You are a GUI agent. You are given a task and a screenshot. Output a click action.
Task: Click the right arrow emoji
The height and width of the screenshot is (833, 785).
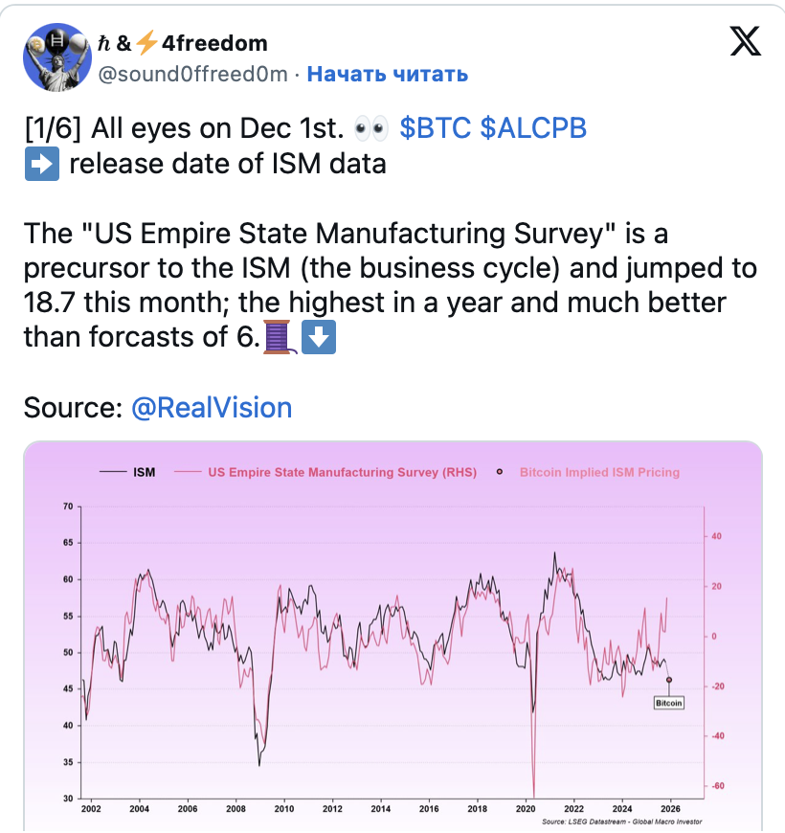pyautogui.click(x=42, y=164)
